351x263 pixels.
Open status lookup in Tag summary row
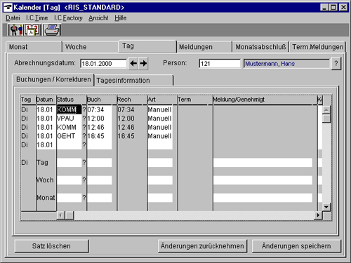click(x=84, y=163)
